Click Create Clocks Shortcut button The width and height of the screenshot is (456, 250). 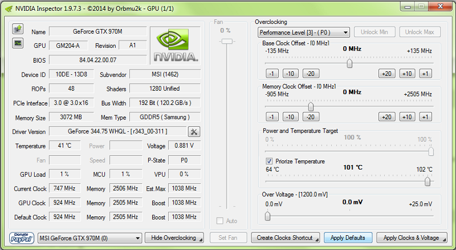286,238
